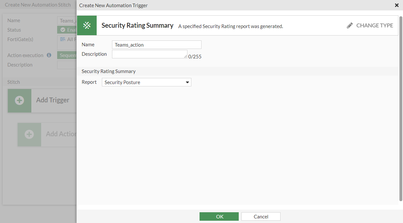Viewport: 403px width, 223px height.
Task: Click the FortiGate device icon
Action: pos(63,39)
